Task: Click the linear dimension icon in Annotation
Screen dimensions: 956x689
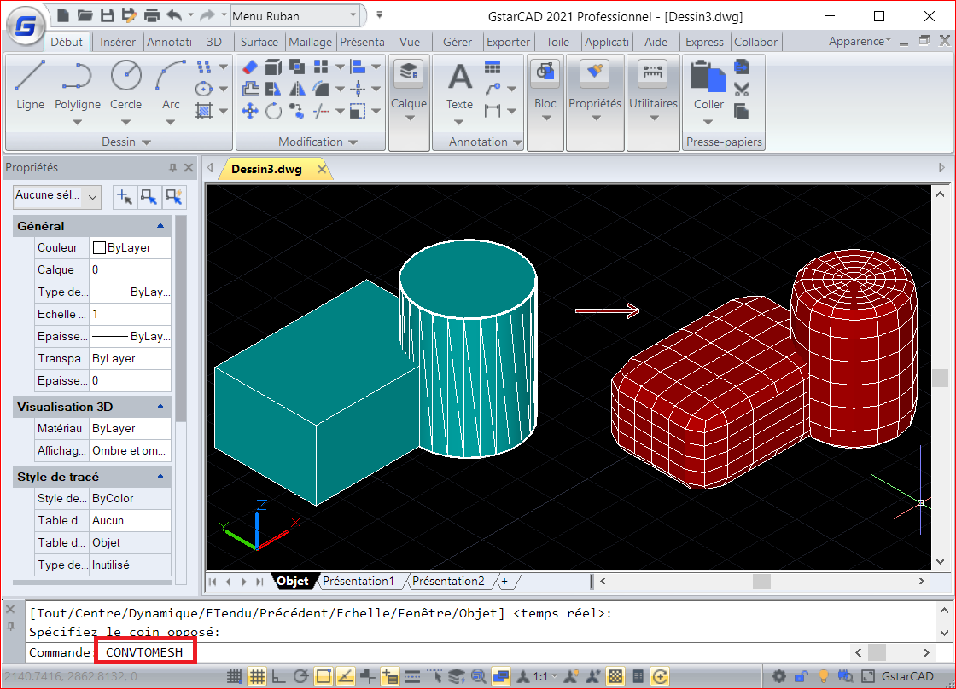Action: (492, 111)
